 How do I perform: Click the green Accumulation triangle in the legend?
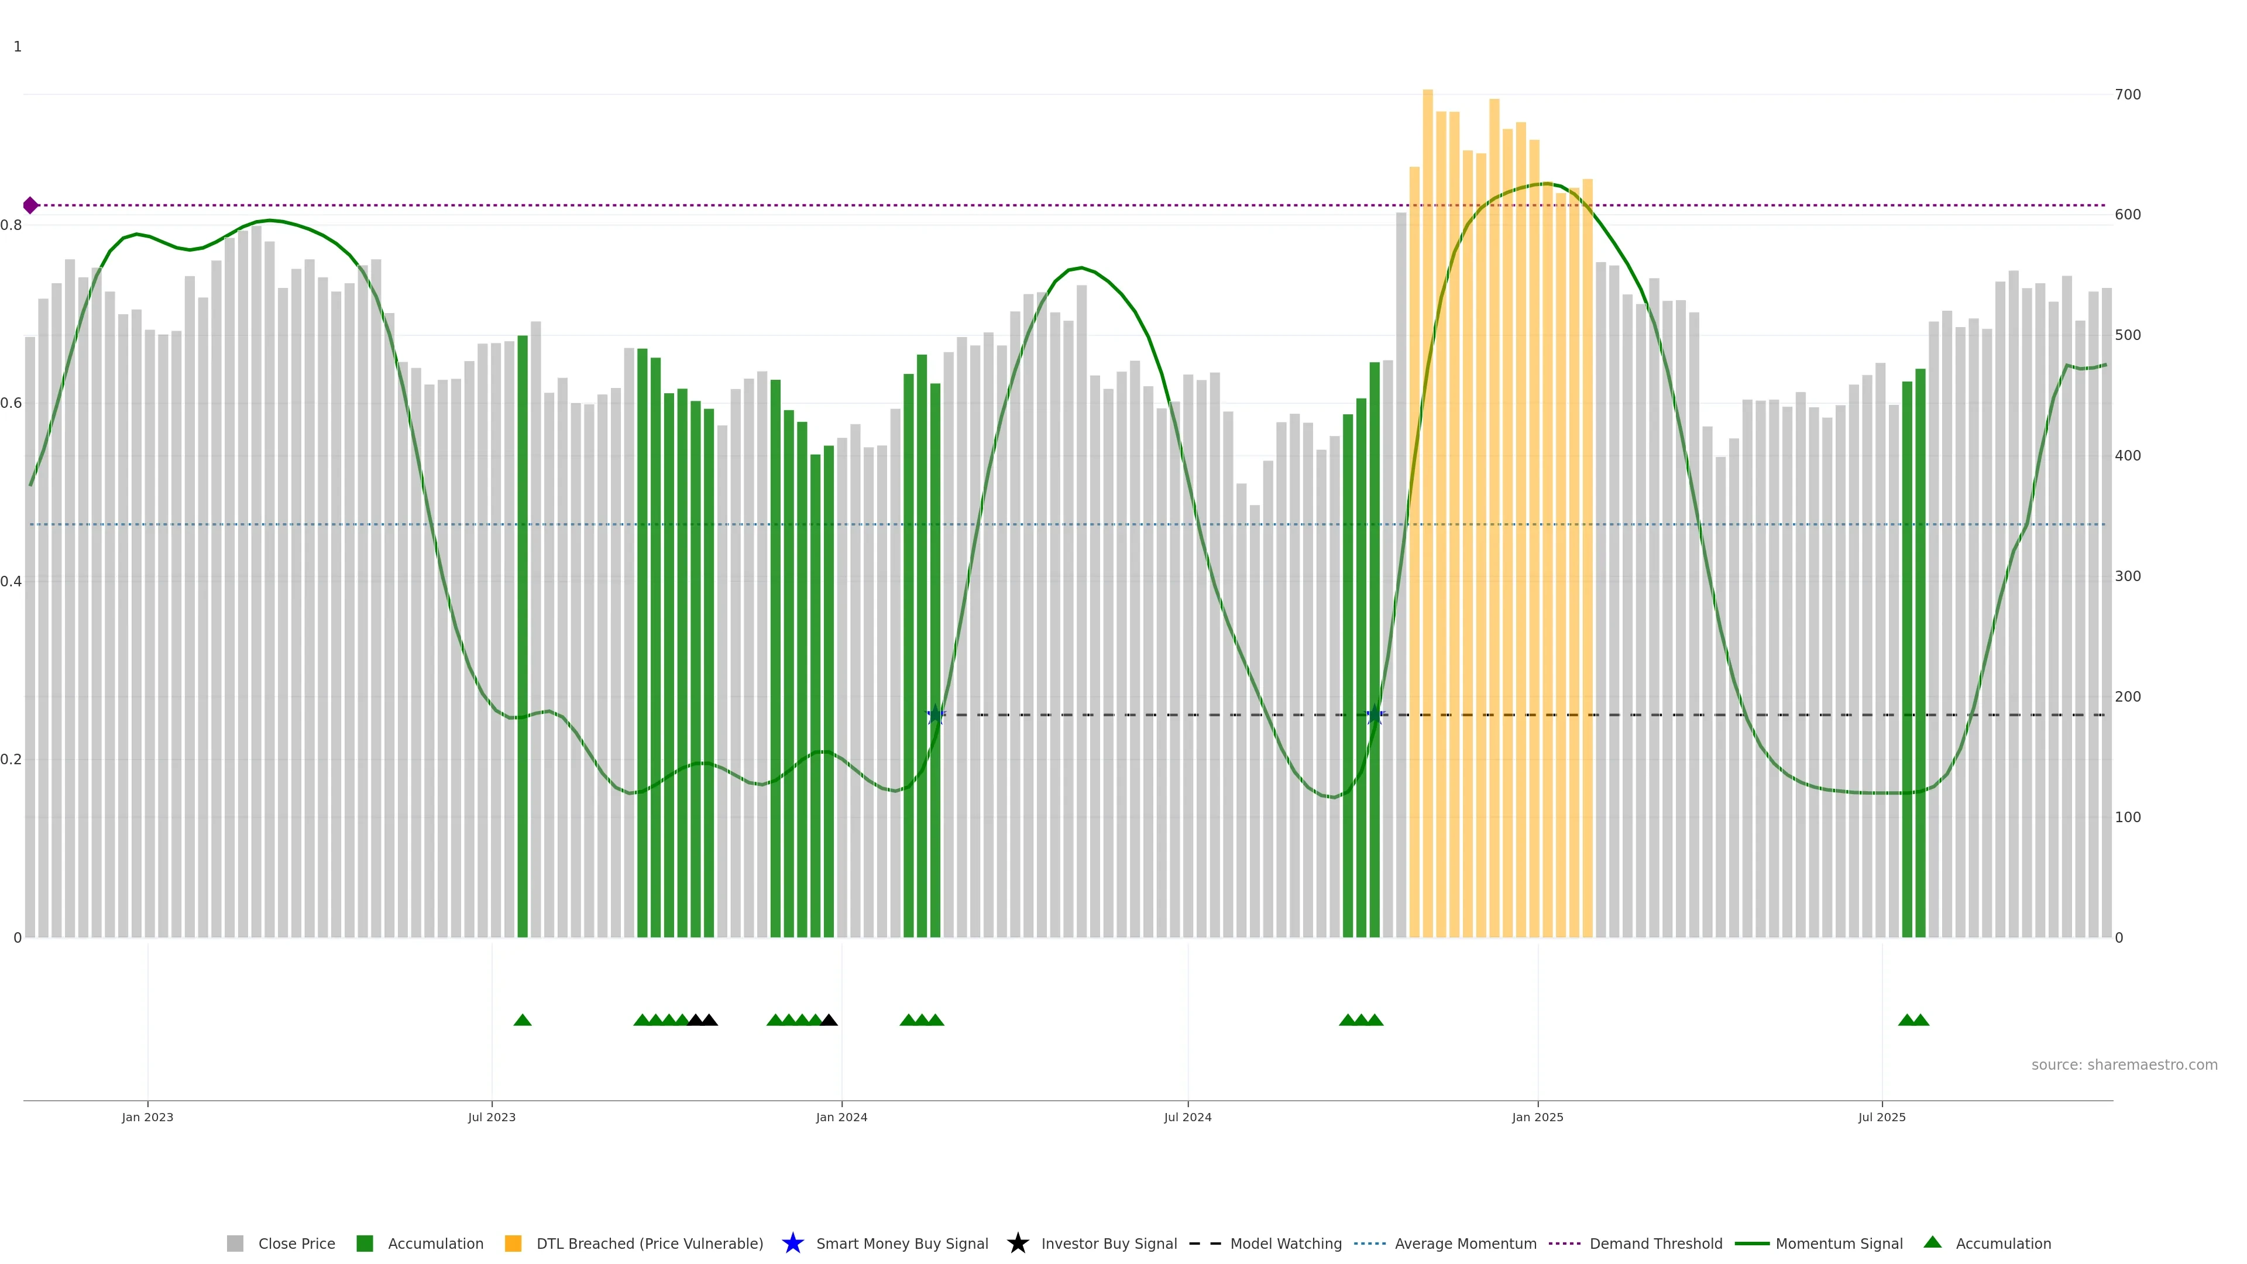click(x=1932, y=1242)
